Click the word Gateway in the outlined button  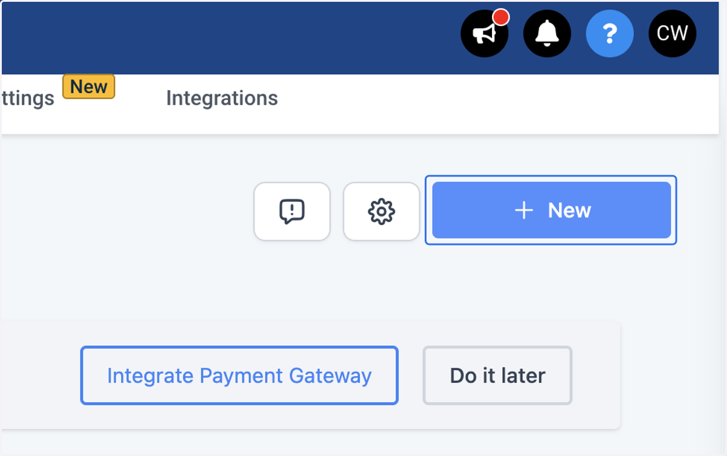330,376
